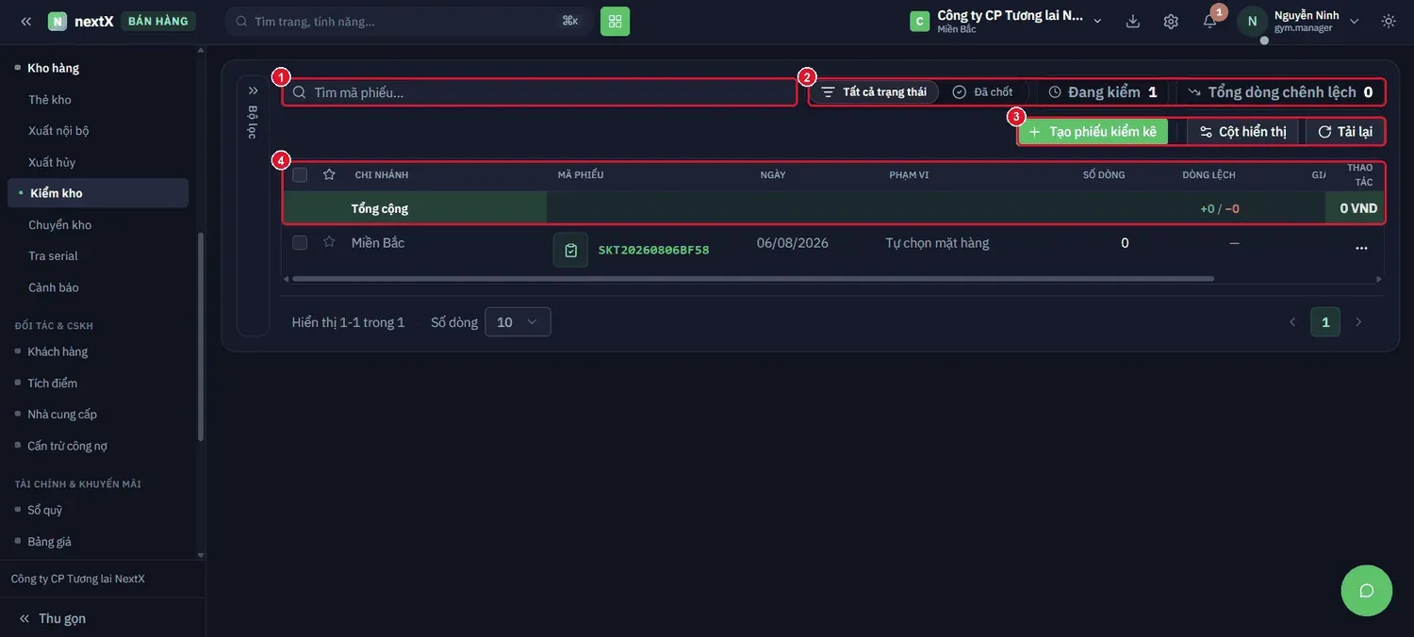
Task: Click Tạo phiếu kiểm kê button
Action: (1093, 132)
